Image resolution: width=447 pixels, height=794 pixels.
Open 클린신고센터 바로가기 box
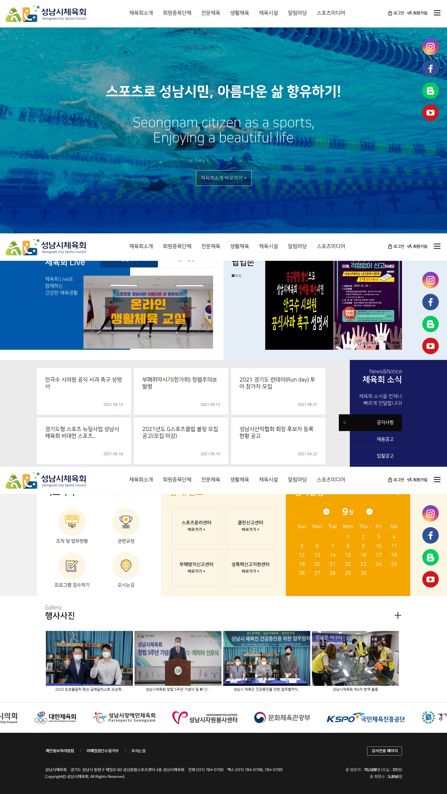[250, 526]
